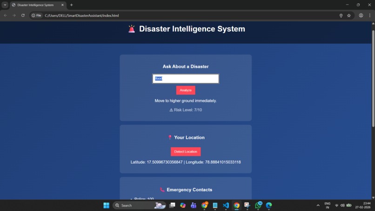This screenshot has height=211, width=375.
Task: Click the Analyze button
Action: [186, 90]
